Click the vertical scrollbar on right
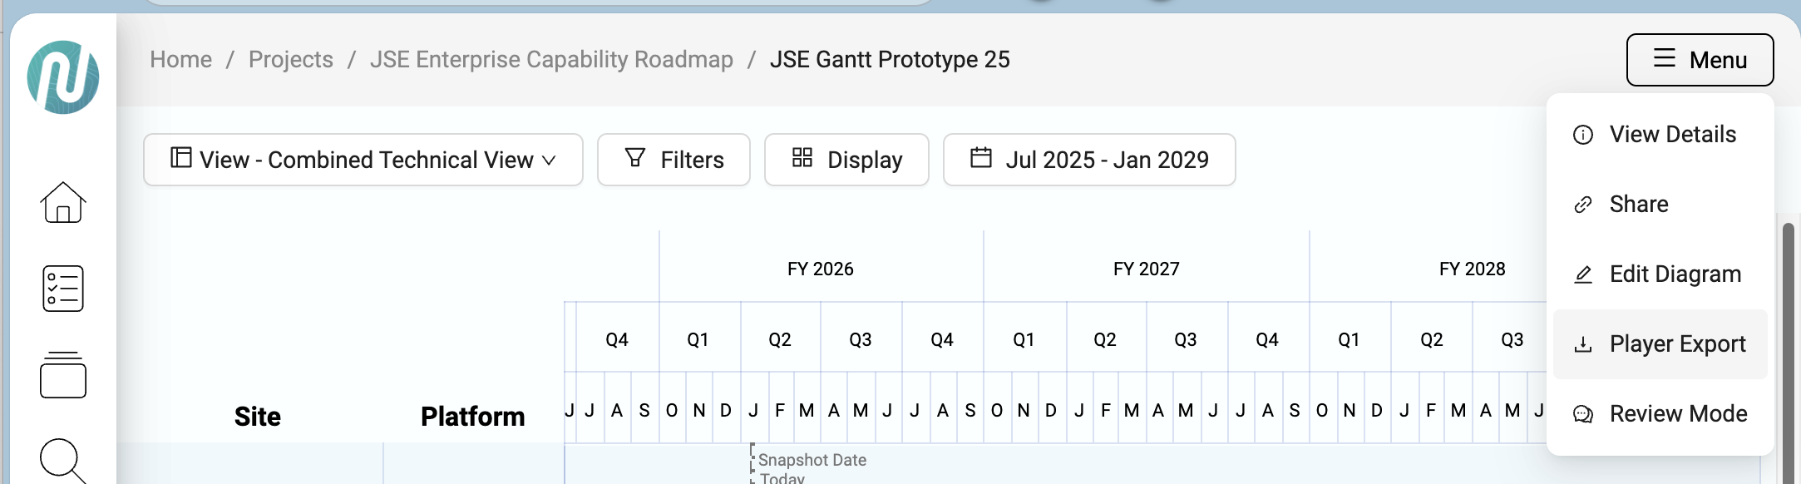The width and height of the screenshot is (1801, 484). pos(1788,349)
